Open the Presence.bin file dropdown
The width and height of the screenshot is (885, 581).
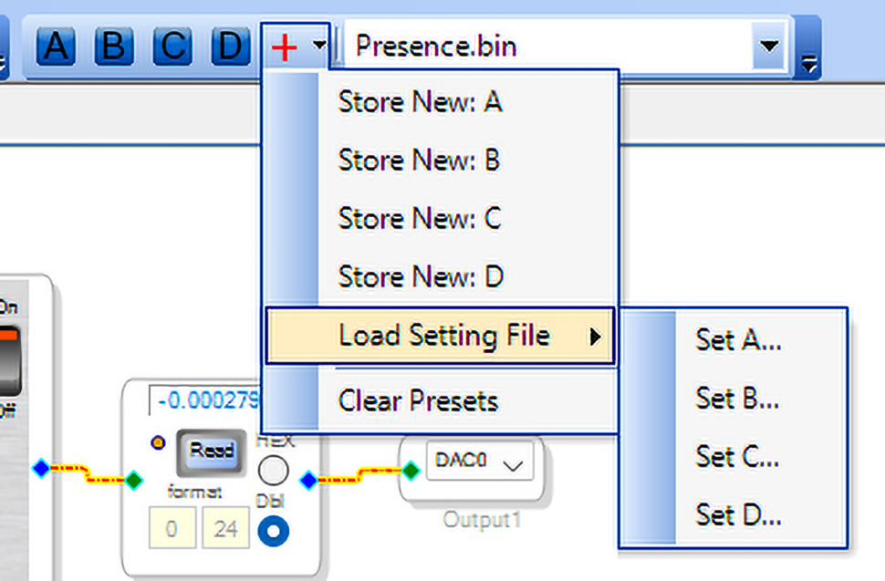769,46
